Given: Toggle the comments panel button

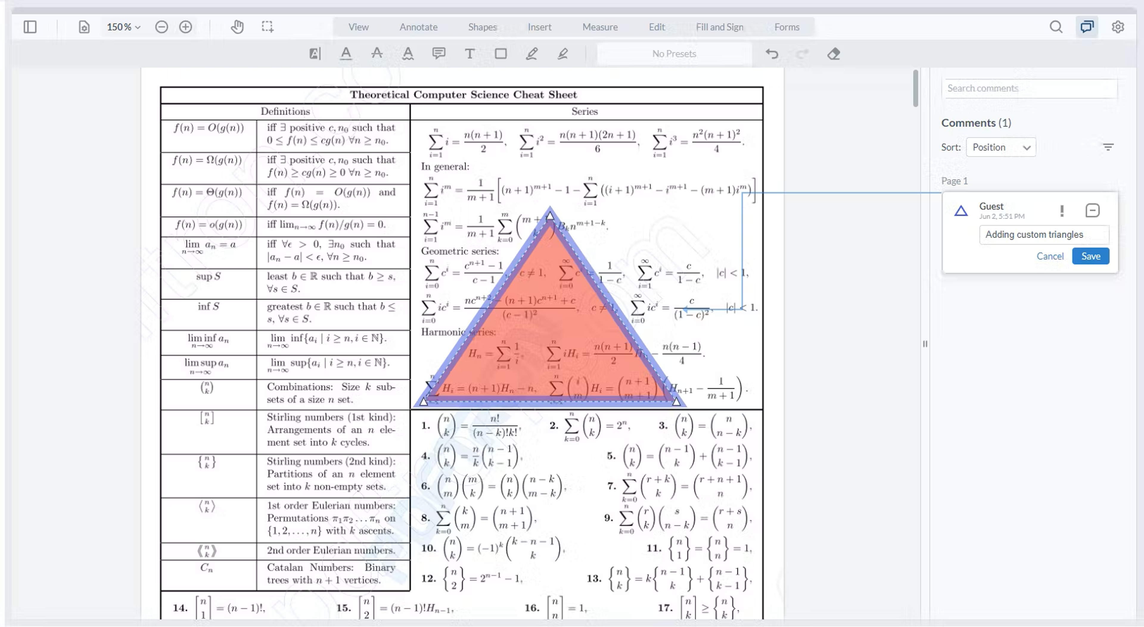Looking at the screenshot, I should pyautogui.click(x=1086, y=27).
